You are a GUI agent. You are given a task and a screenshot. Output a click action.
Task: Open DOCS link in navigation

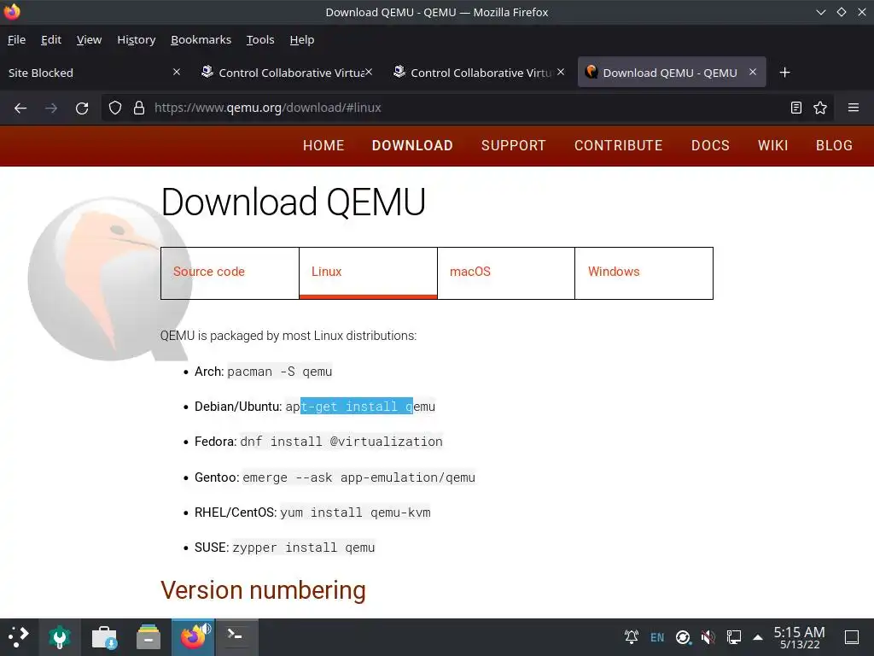pyautogui.click(x=710, y=145)
